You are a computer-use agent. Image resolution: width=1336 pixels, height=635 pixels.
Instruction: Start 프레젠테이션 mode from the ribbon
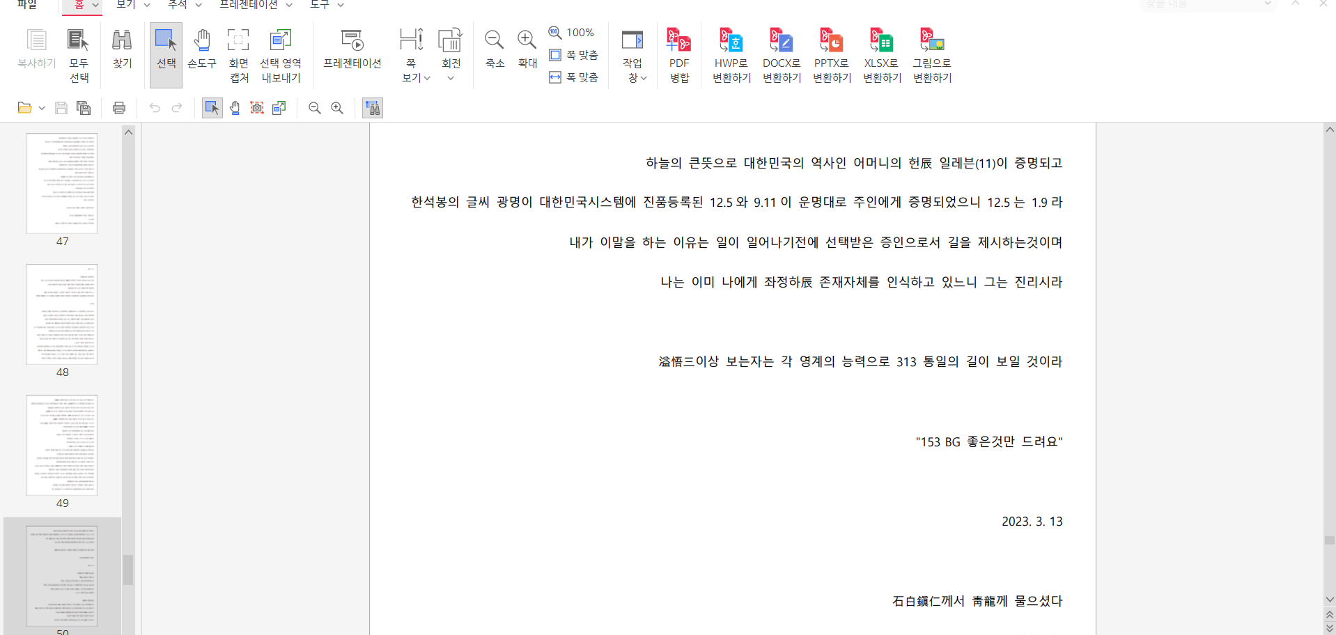[x=352, y=49]
